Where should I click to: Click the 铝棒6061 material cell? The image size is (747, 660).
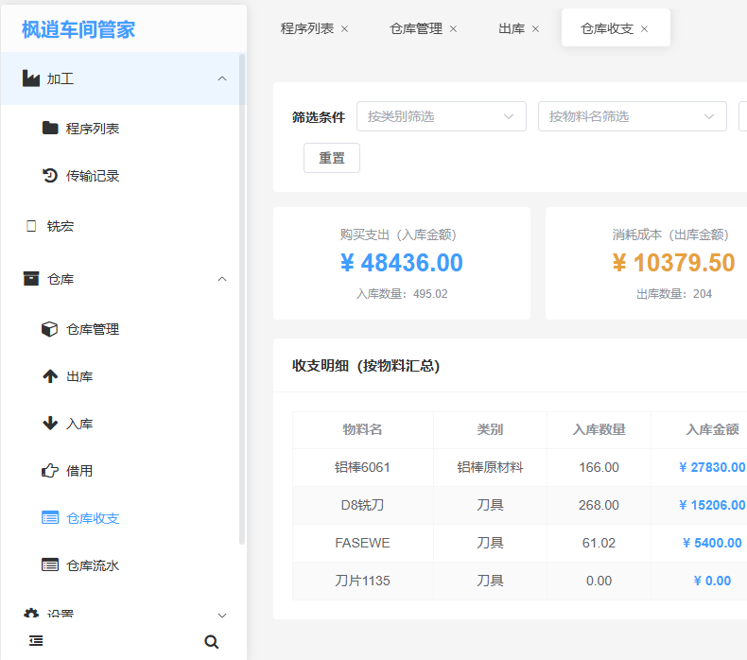click(362, 467)
